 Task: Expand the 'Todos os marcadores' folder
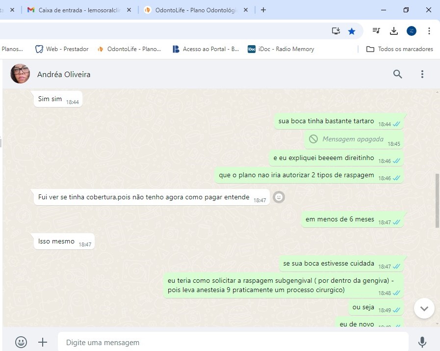(x=400, y=49)
